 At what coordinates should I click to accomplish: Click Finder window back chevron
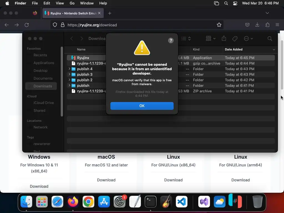tap(72, 39)
